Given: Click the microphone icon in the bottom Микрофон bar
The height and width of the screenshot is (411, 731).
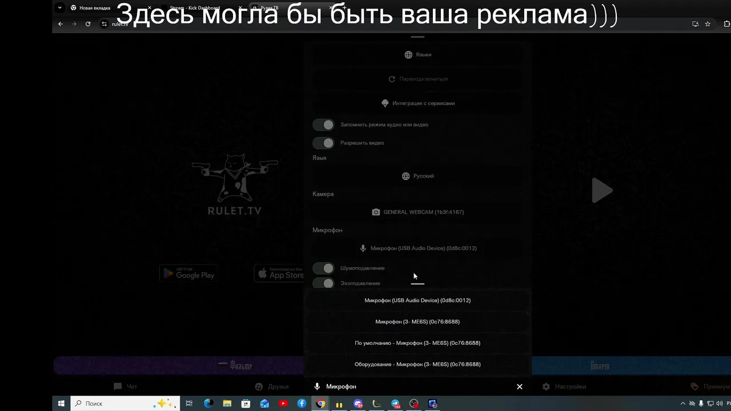Looking at the screenshot, I should [x=317, y=386].
